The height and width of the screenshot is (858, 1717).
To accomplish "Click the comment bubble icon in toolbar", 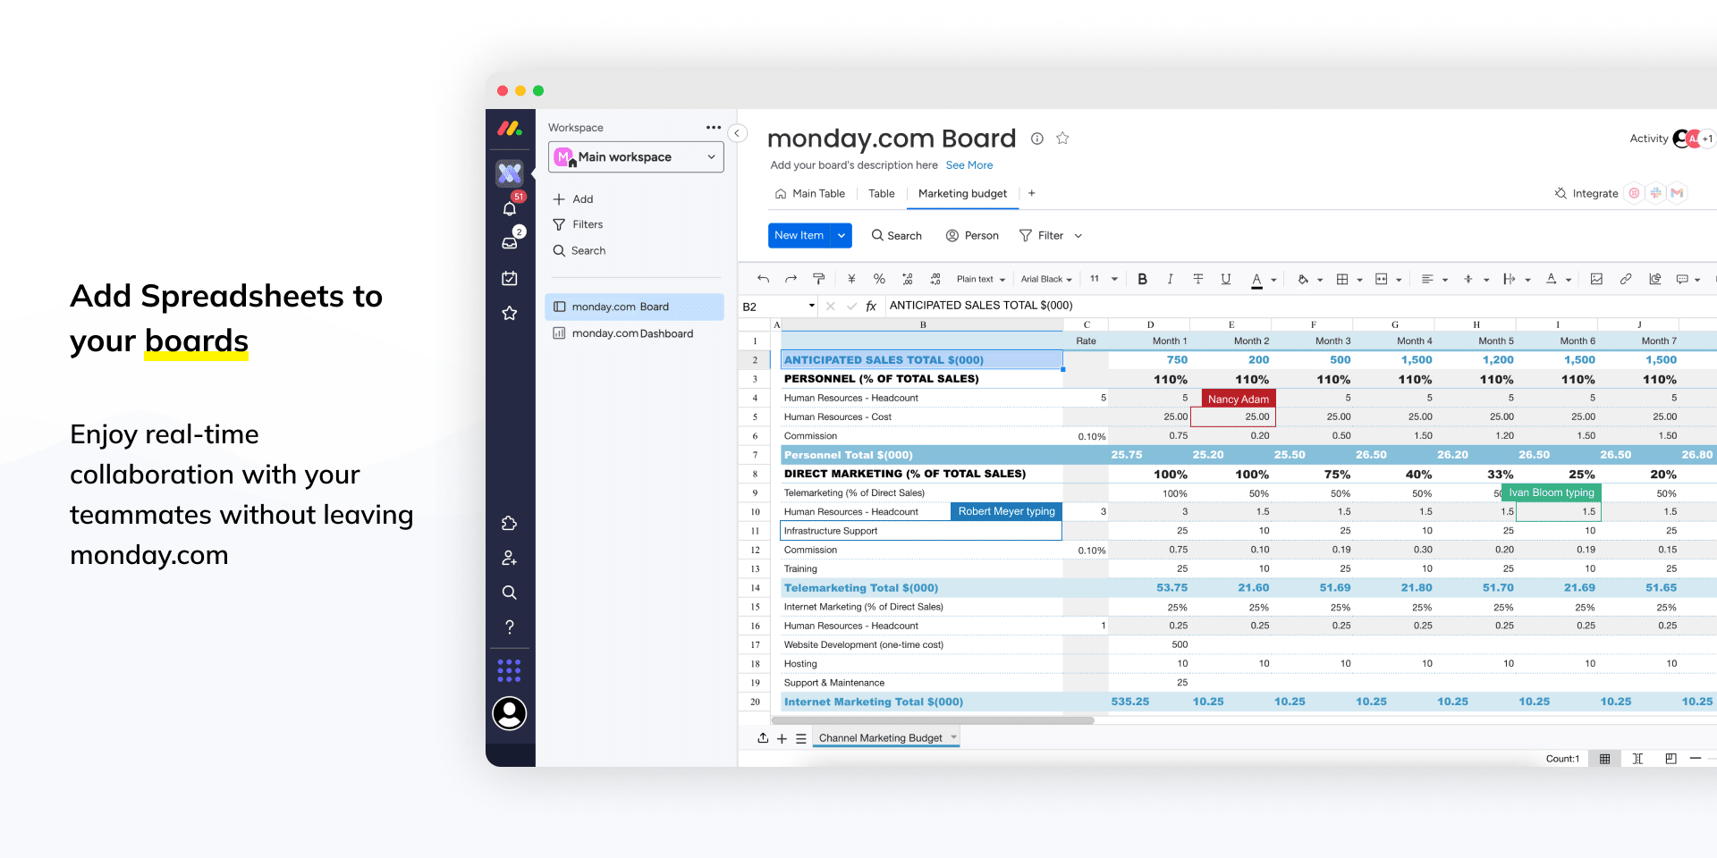I will pos(1682,279).
